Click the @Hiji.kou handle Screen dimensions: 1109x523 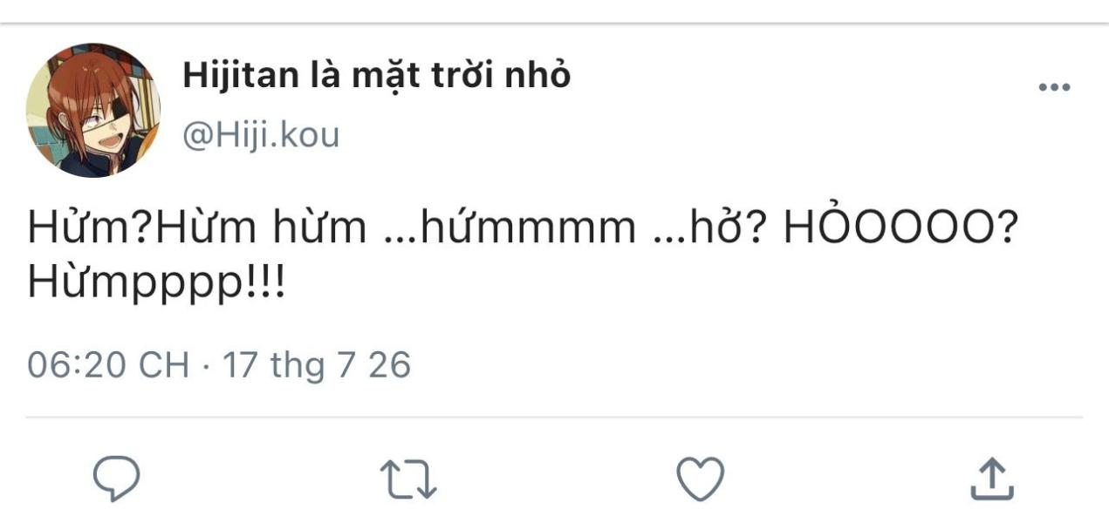(260, 135)
